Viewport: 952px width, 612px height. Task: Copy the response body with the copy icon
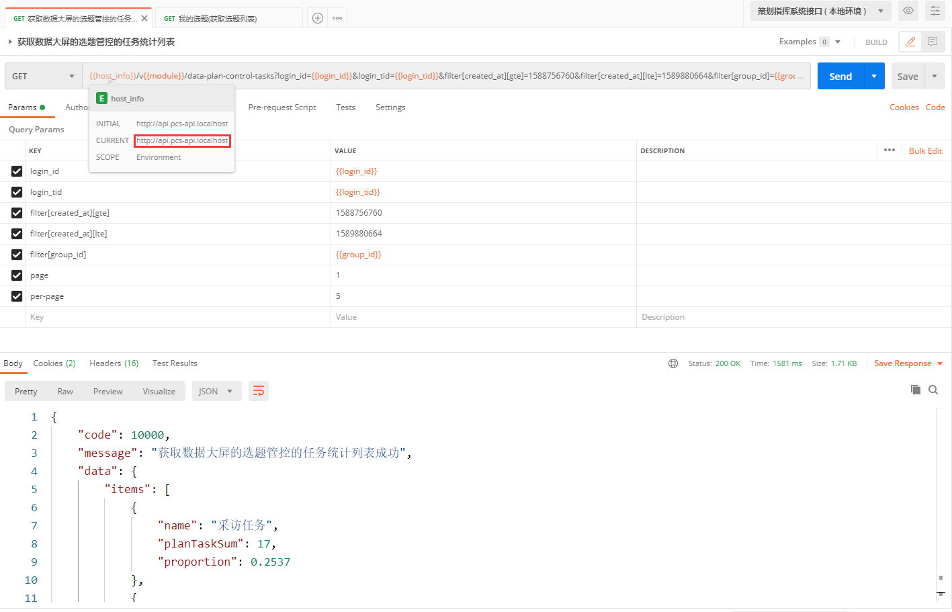pos(915,390)
